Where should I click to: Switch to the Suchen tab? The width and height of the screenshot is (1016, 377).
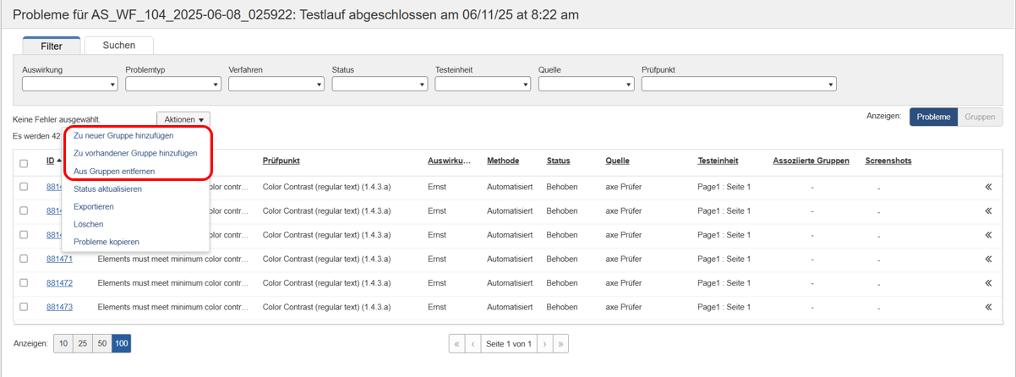118,45
